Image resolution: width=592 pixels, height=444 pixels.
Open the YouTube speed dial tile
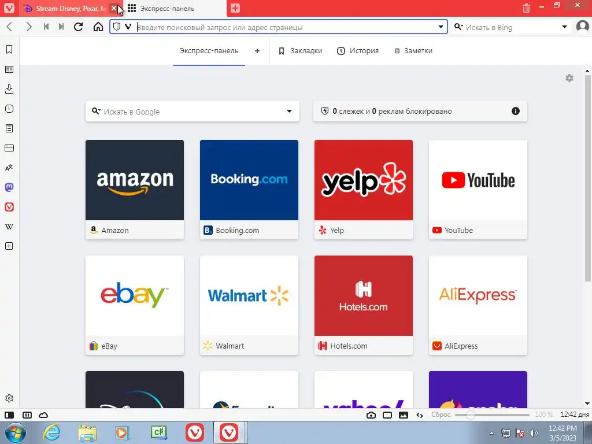478,190
